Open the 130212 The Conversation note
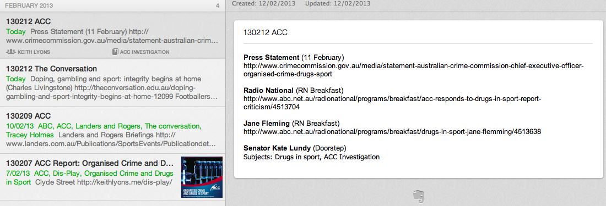 coord(112,83)
